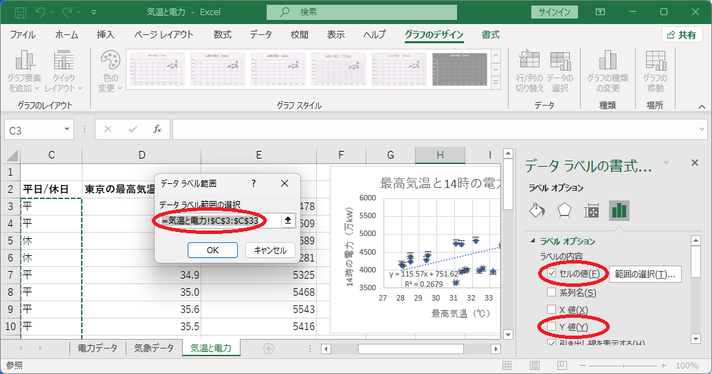
Task: Open the Name Box dropdown arrow
Action: click(67, 130)
